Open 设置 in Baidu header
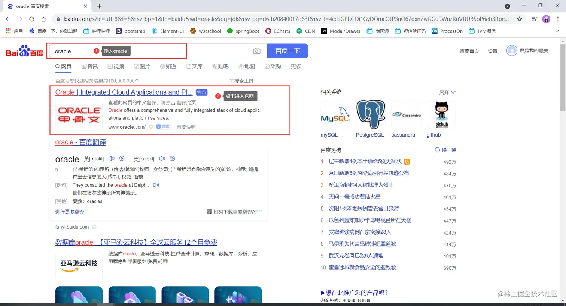The height and width of the screenshot is (306, 566). click(493, 51)
